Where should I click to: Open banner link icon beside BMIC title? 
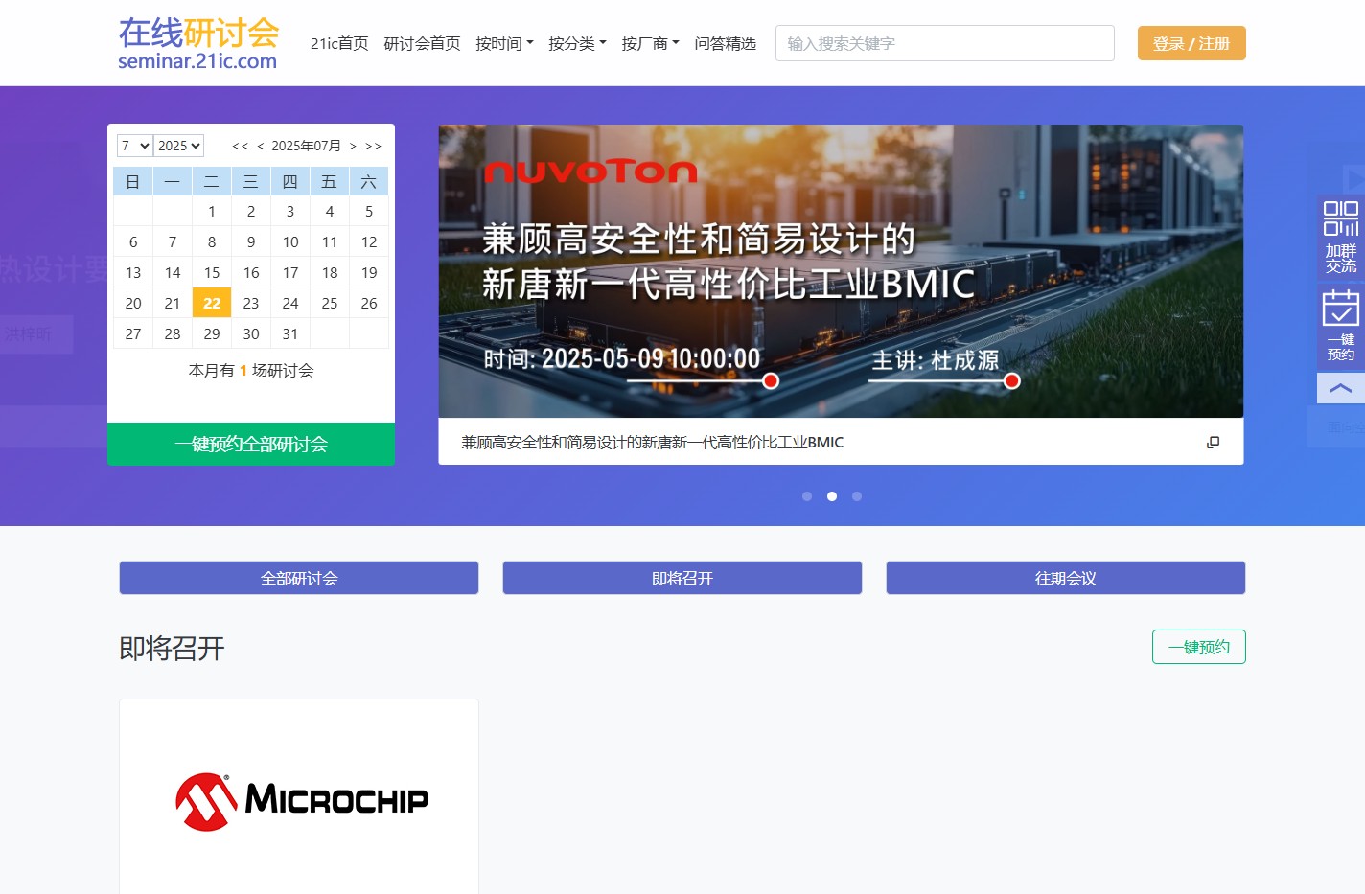1213,442
